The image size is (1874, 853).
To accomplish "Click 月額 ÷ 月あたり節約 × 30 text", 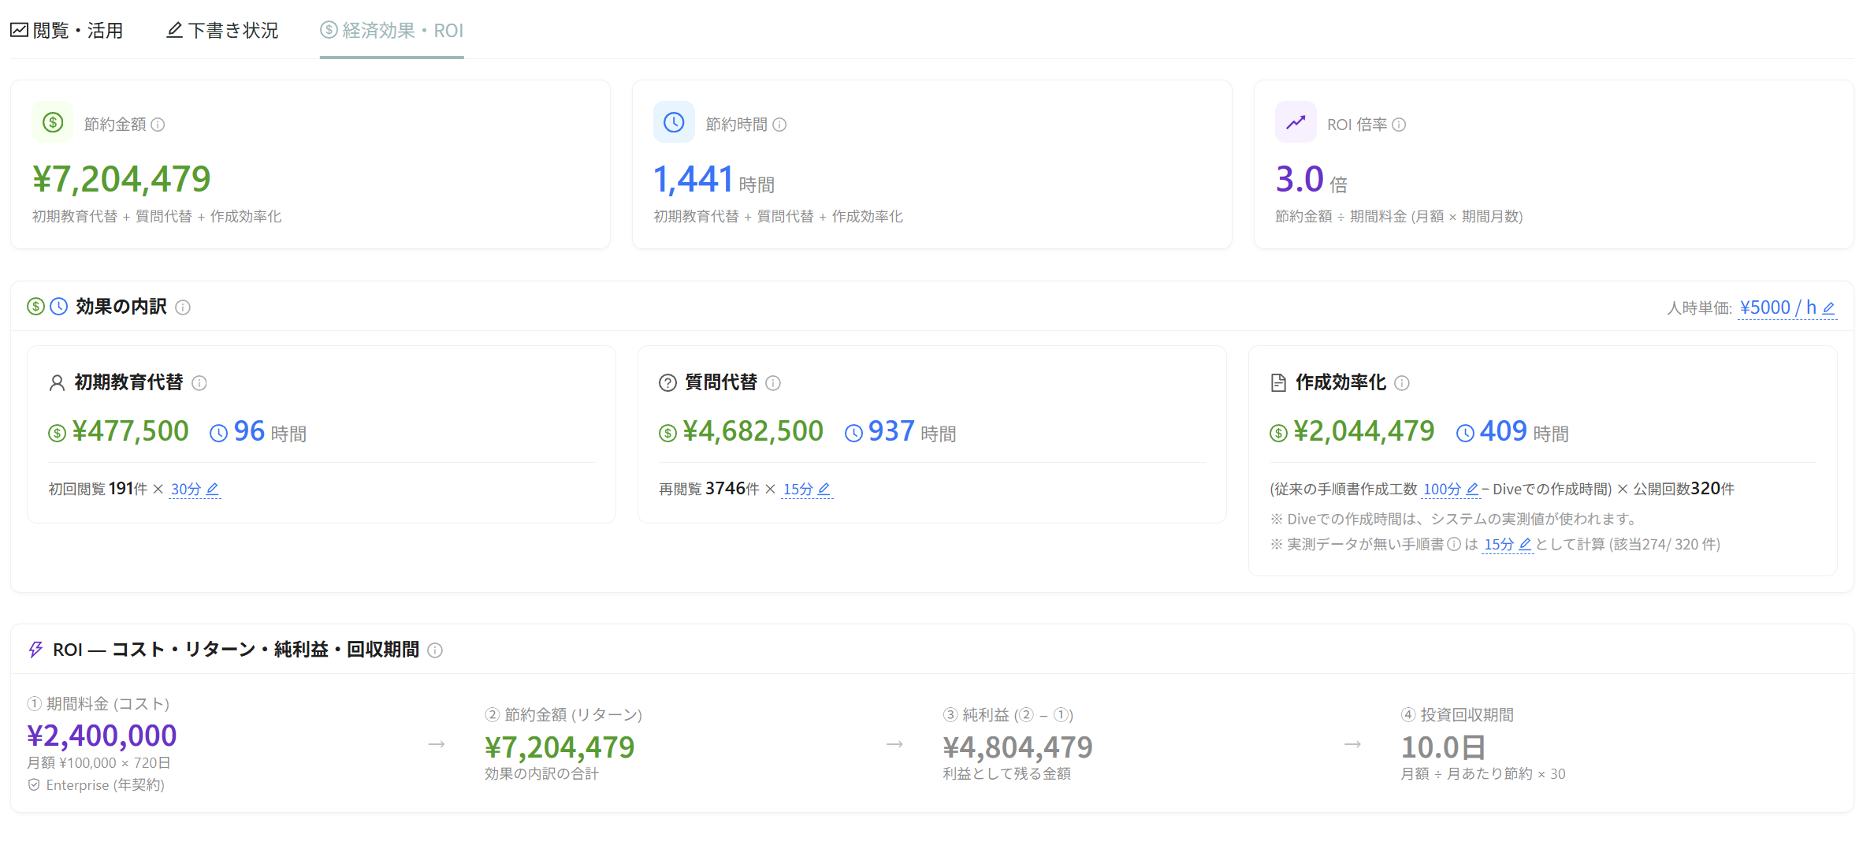I will coord(1483,774).
